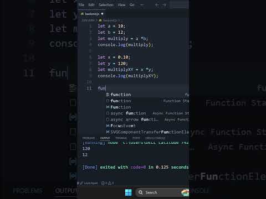
Task: Select the JavaScript editor file tab
Action: [x=92, y=14]
